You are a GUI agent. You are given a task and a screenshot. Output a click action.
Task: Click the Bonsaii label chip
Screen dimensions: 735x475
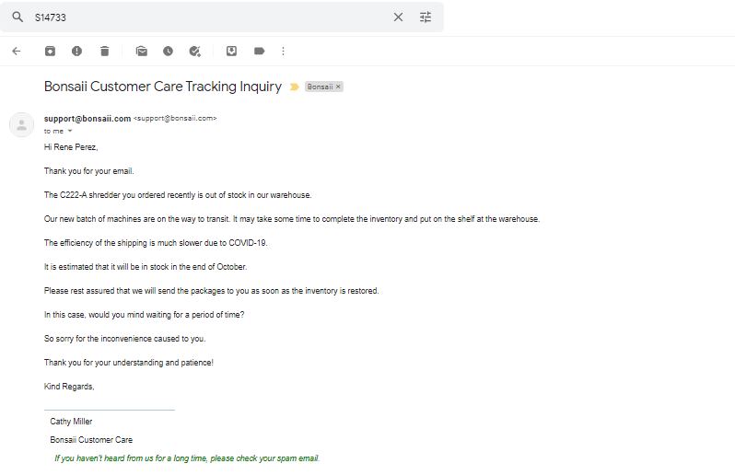point(321,87)
